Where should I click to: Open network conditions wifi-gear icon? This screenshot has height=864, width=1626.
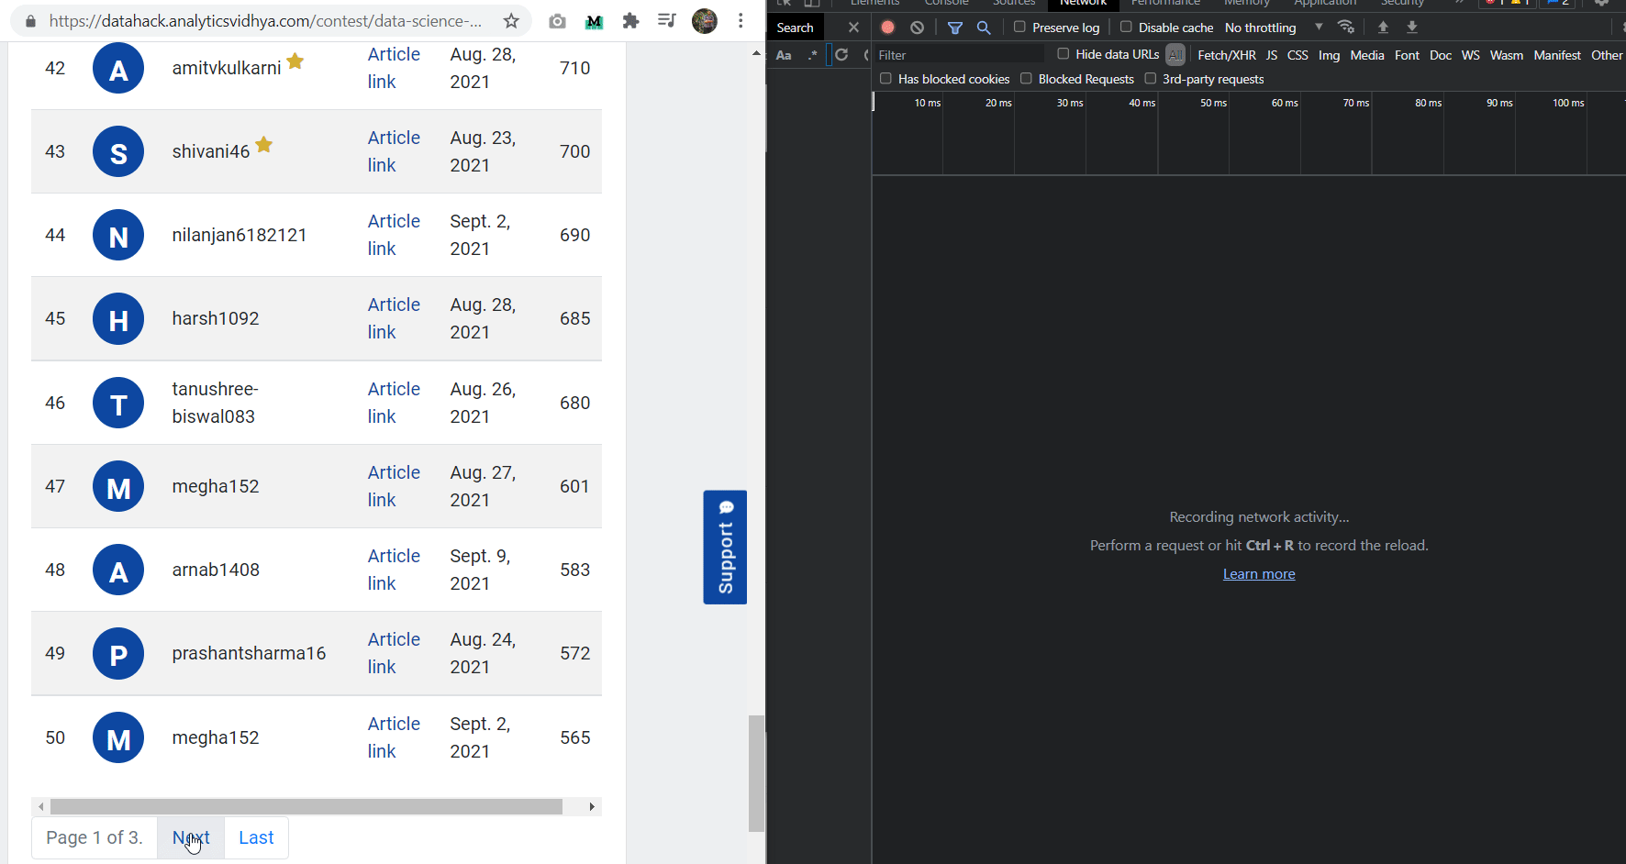tap(1346, 27)
